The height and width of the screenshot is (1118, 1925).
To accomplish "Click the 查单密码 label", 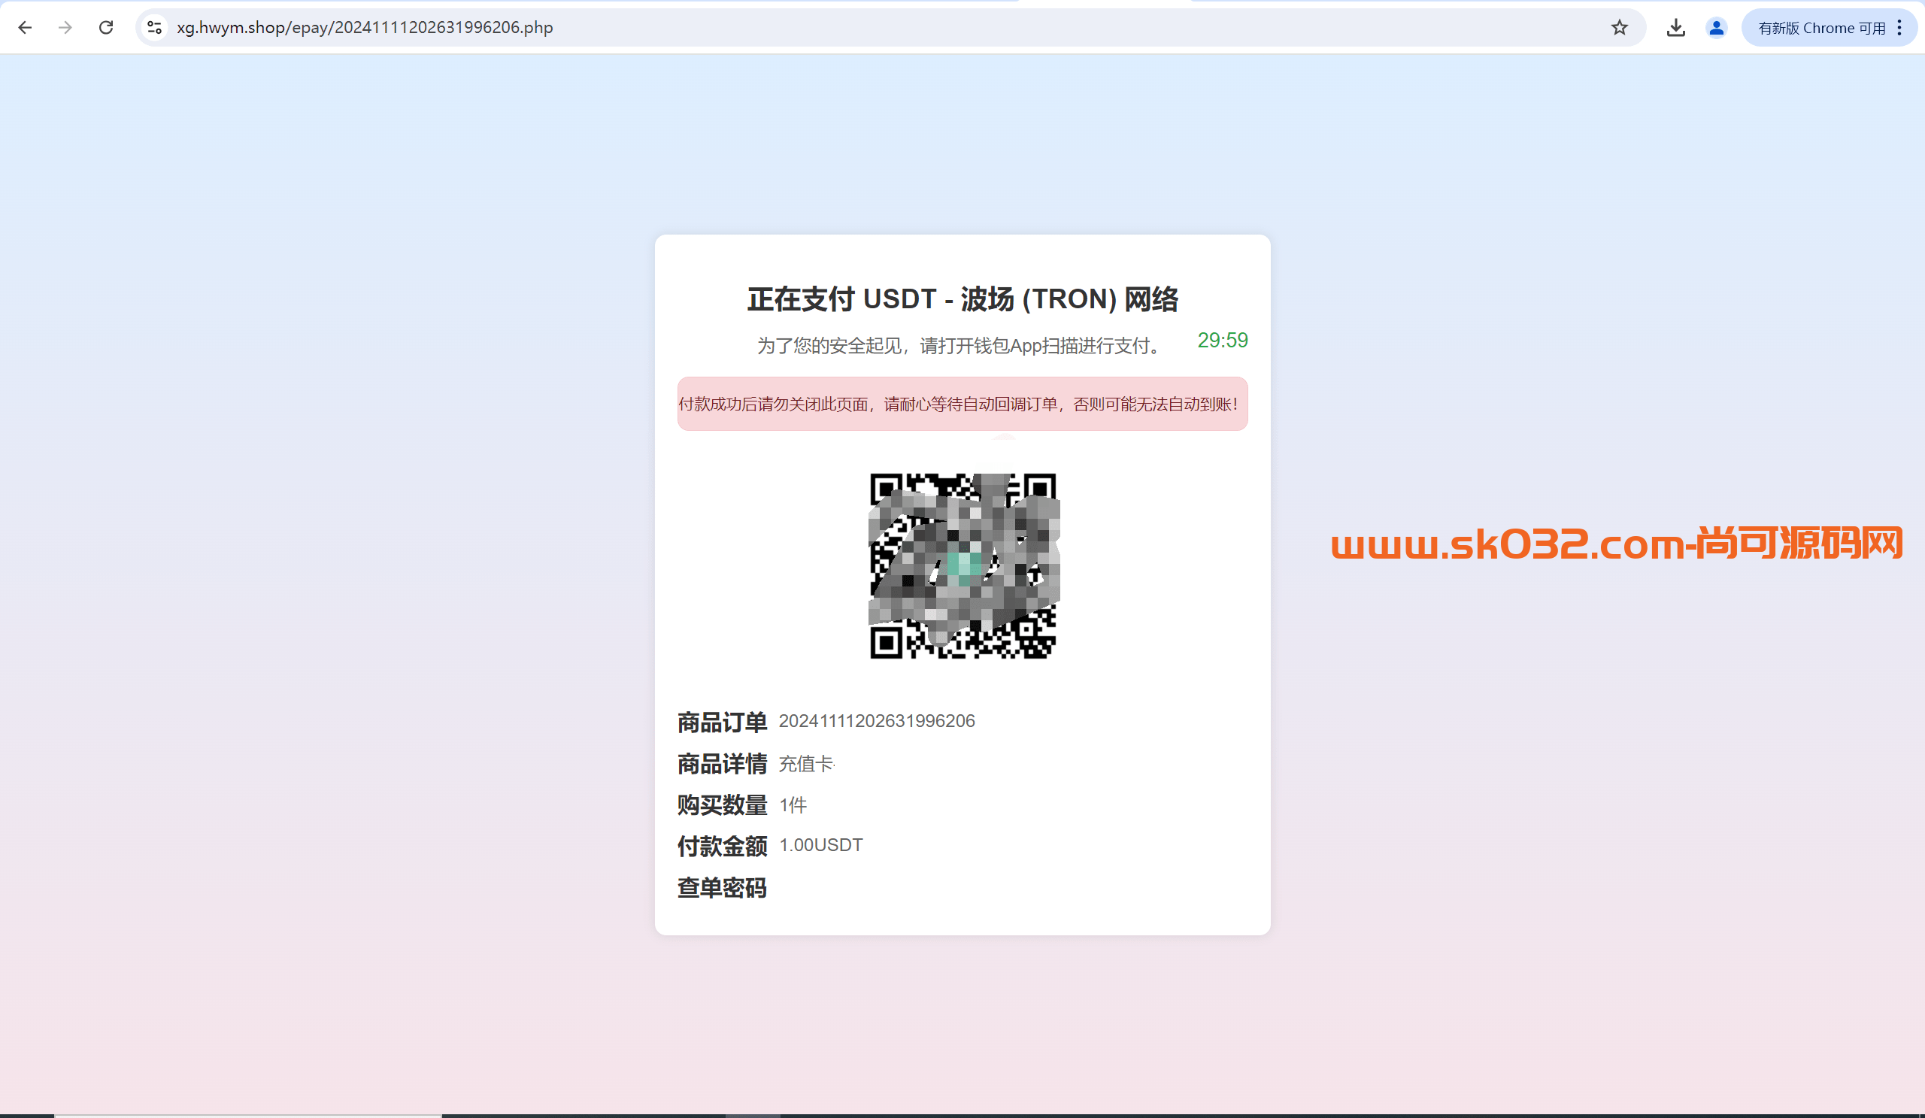I will (x=722, y=888).
